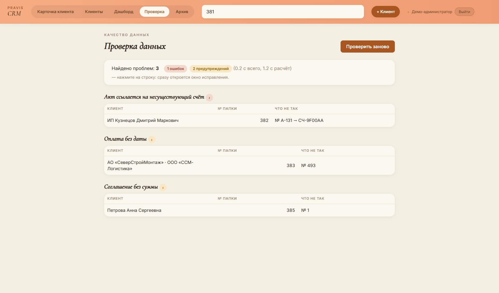
Task: Click count badge beside the Акт ссылается heading
Action: coord(209,98)
